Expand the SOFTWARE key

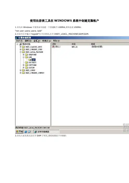pos(23,65)
